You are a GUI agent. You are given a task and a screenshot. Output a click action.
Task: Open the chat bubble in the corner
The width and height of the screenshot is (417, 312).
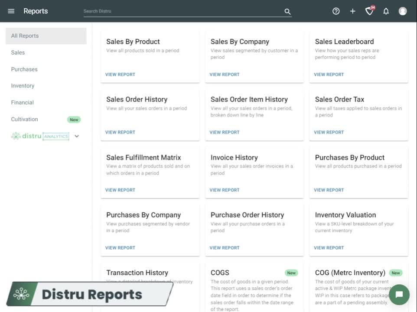(x=399, y=294)
